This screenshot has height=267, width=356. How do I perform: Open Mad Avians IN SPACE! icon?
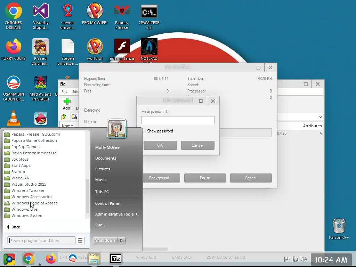(x=40, y=88)
